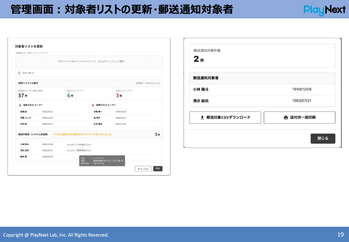Image resolution: width=349 pixels, height=242 pixels.
Task: Click the CSV drag-and-drop upload area
Action: [89, 61]
